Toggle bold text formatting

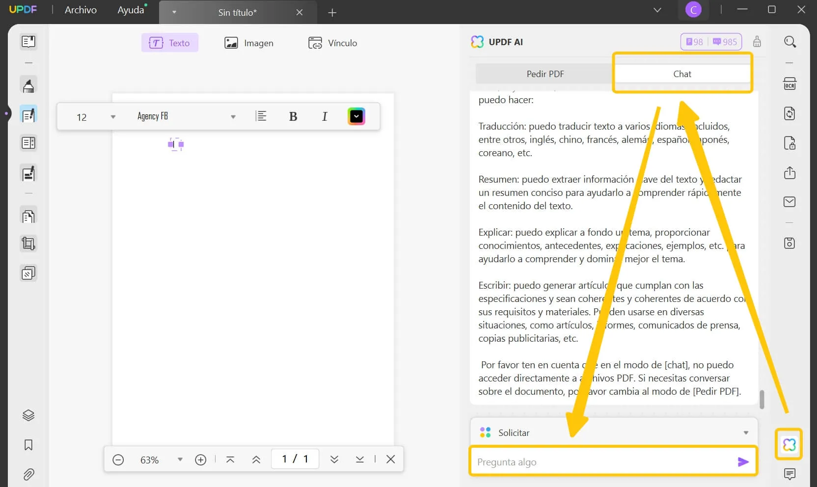(x=293, y=116)
